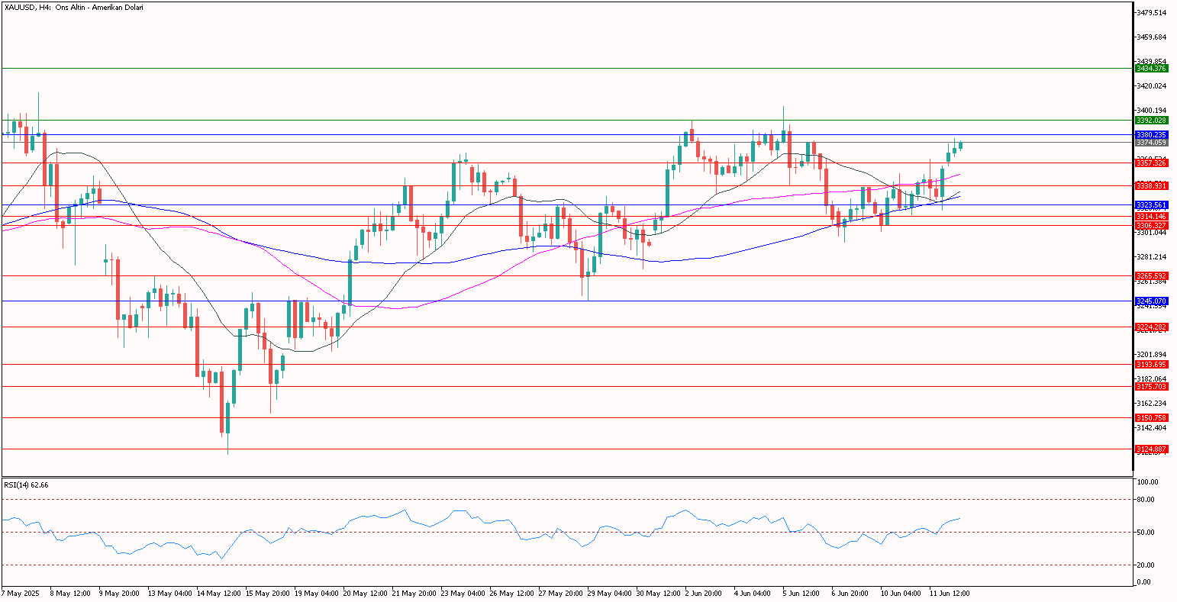Click the RSI scale 100.00 value
1177x602 pixels.
coord(1147,482)
